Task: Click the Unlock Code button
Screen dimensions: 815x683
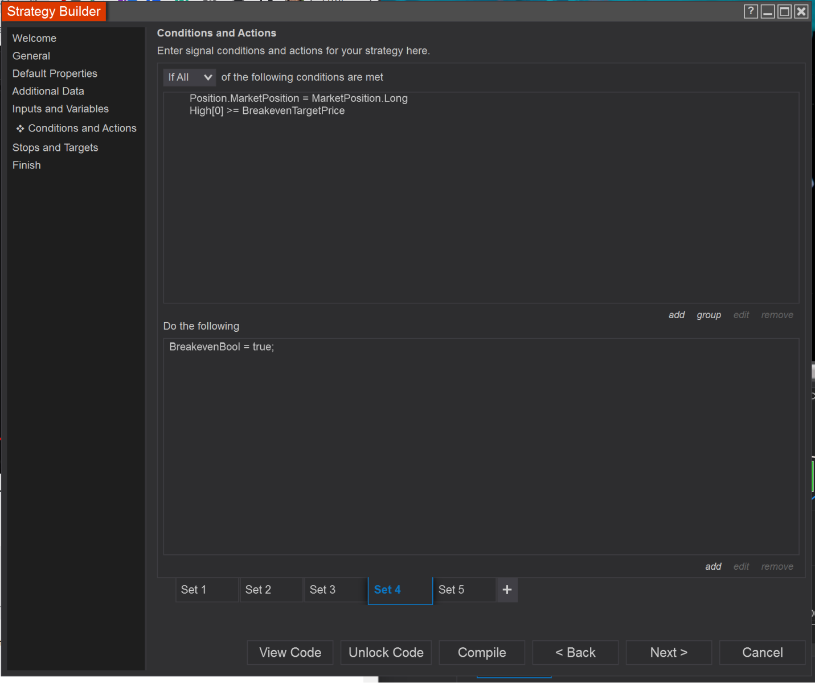Action: click(x=386, y=652)
